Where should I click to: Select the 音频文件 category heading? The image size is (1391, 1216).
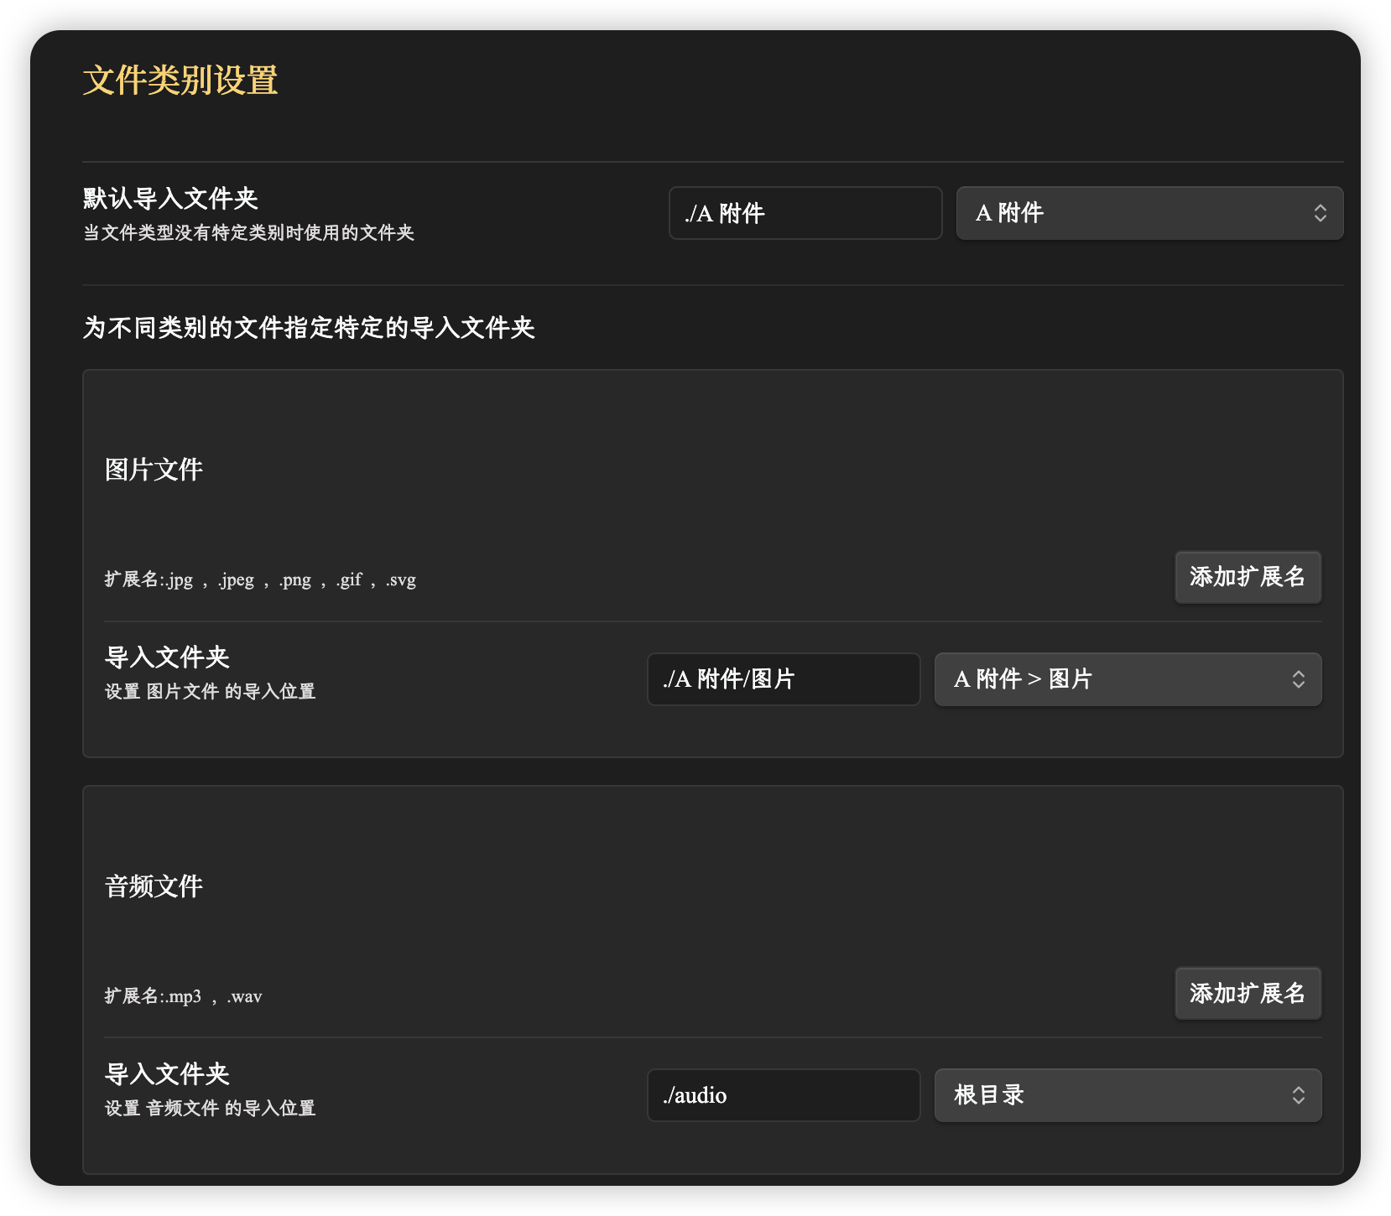(154, 886)
